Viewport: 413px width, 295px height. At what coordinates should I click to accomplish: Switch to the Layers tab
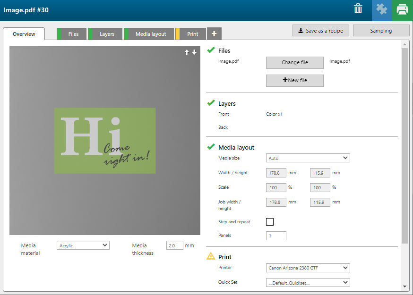(x=107, y=34)
